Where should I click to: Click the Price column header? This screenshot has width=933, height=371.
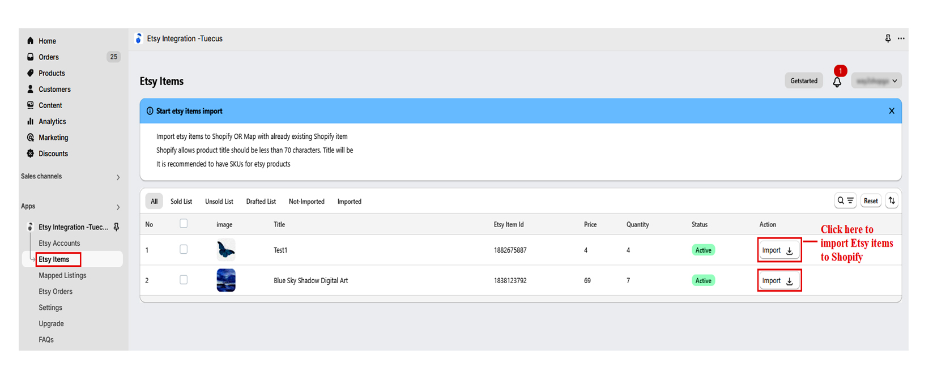590,225
